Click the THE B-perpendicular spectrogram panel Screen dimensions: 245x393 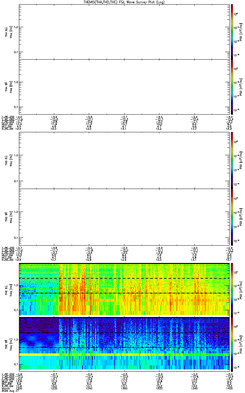[x=124, y=289]
